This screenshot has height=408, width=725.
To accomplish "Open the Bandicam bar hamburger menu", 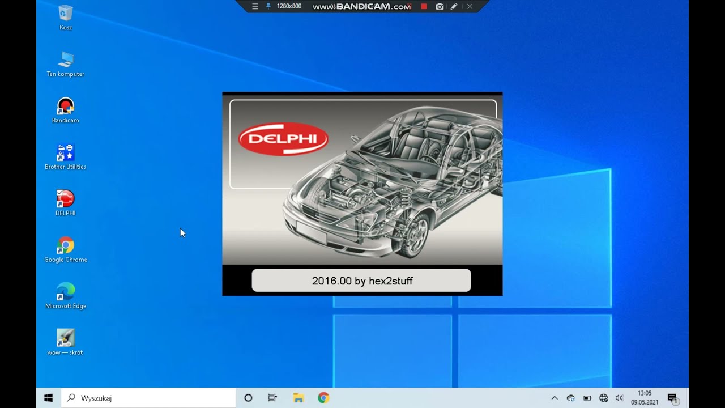I will pyautogui.click(x=255, y=6).
